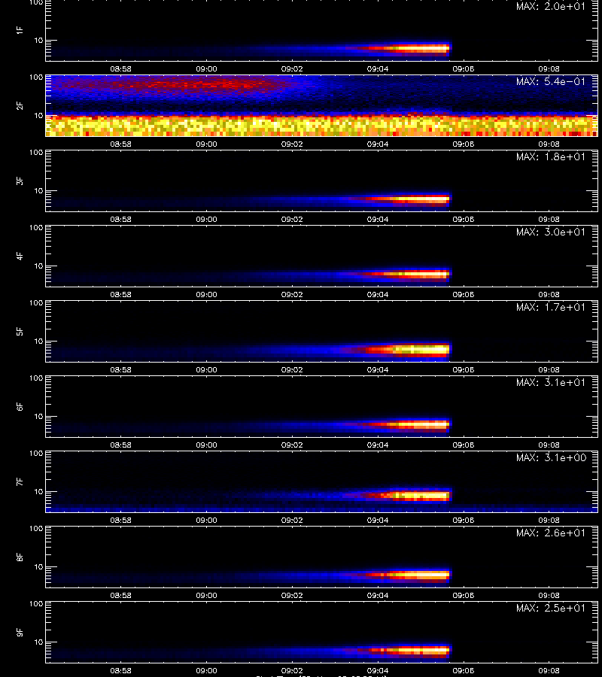Select the MAX: 1.8e+01 readout
Screen dimensions: 602x677
click(551, 156)
